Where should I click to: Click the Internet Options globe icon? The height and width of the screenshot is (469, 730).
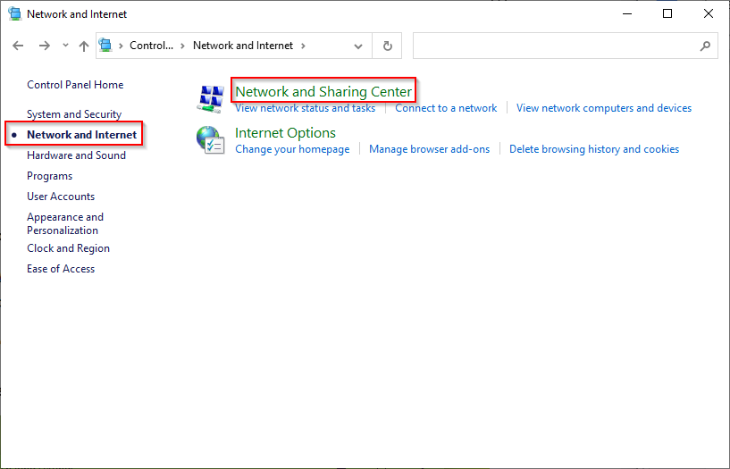[x=210, y=140]
